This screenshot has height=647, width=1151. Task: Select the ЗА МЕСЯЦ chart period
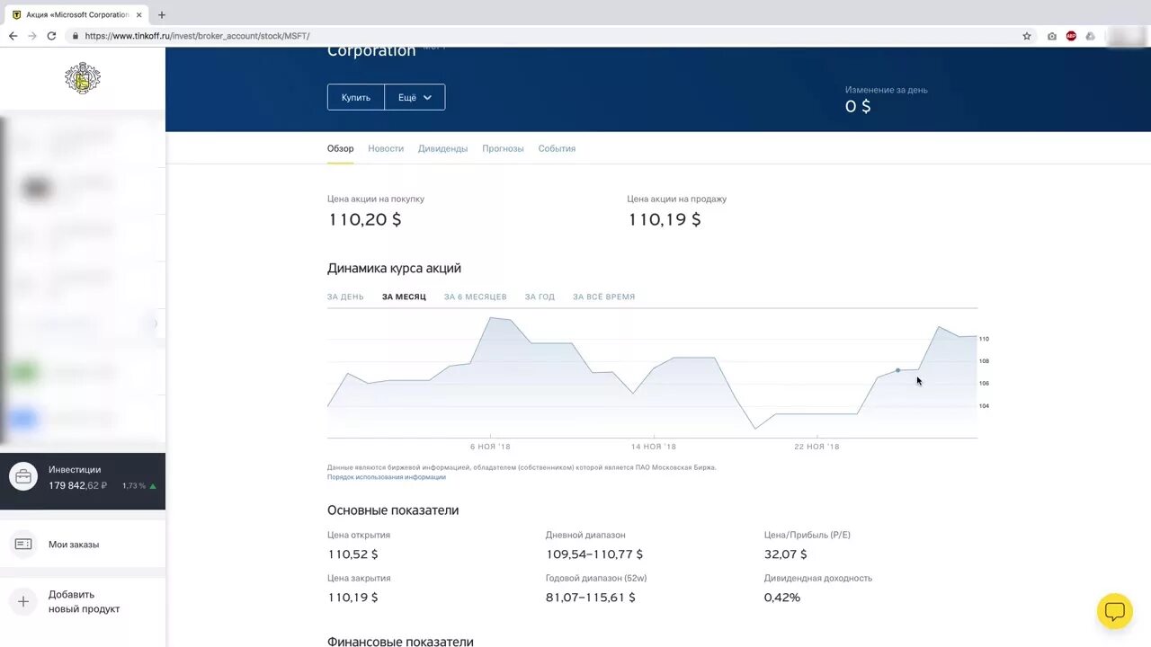coord(404,297)
